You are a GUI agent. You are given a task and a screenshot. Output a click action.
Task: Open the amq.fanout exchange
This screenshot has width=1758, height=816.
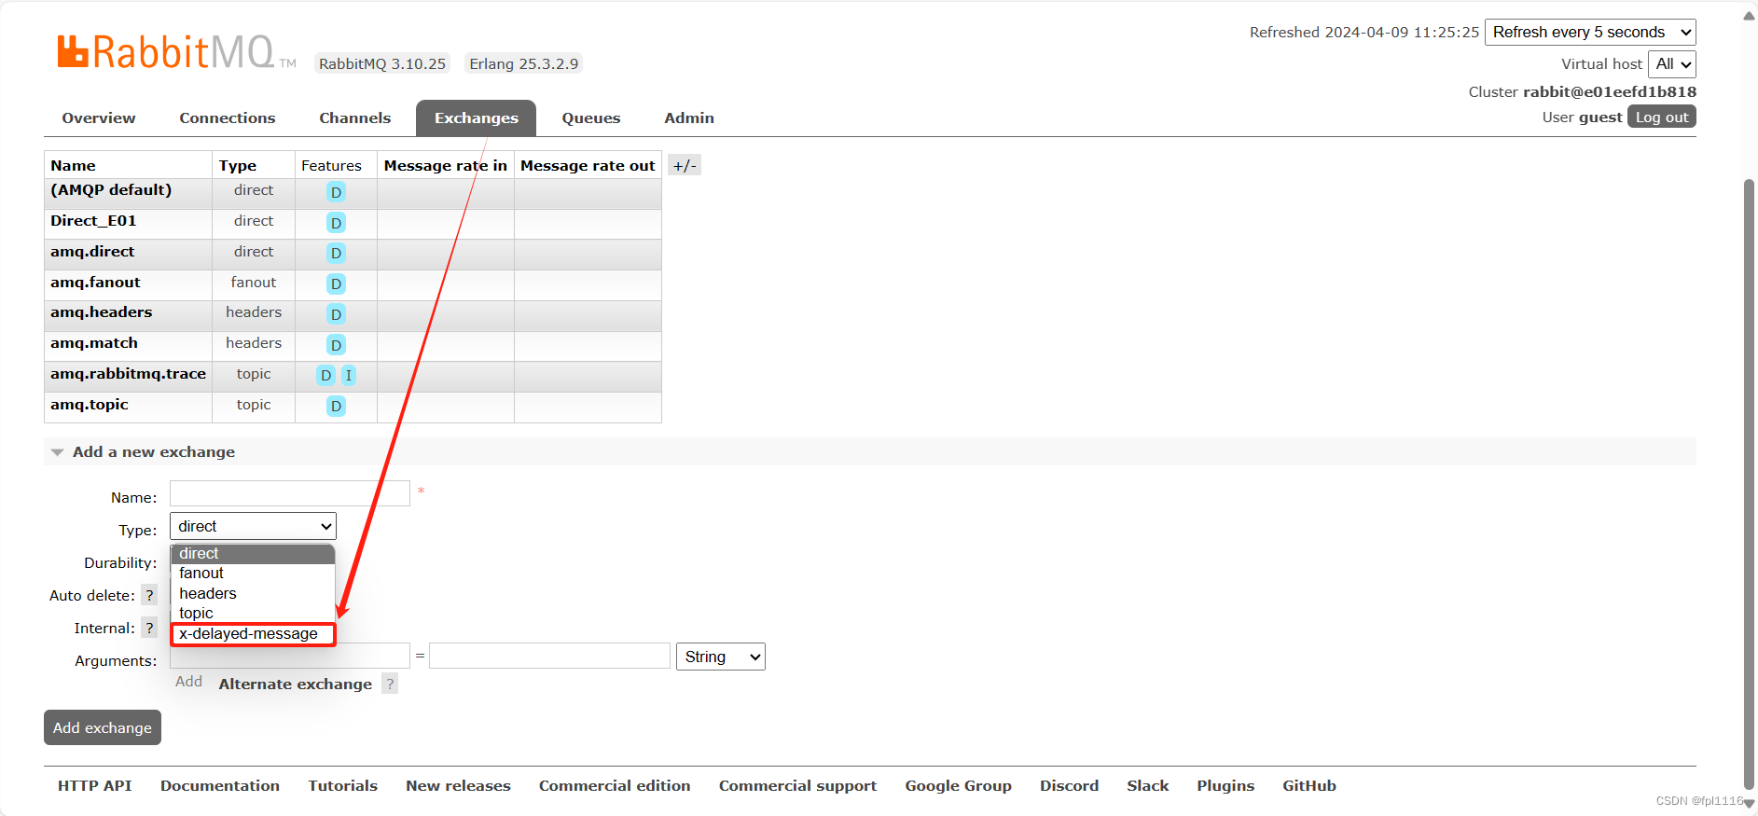point(95,283)
